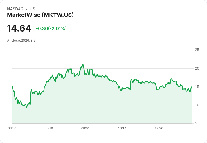
Task: Click the 25 y-axis label
Action: pos(197,50)
